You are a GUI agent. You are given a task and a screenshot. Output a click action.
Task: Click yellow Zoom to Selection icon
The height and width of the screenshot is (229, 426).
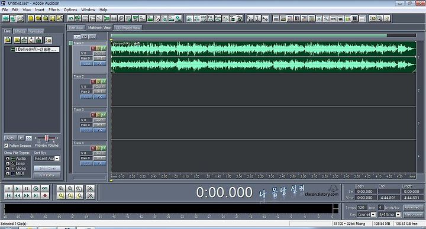pos(61,196)
